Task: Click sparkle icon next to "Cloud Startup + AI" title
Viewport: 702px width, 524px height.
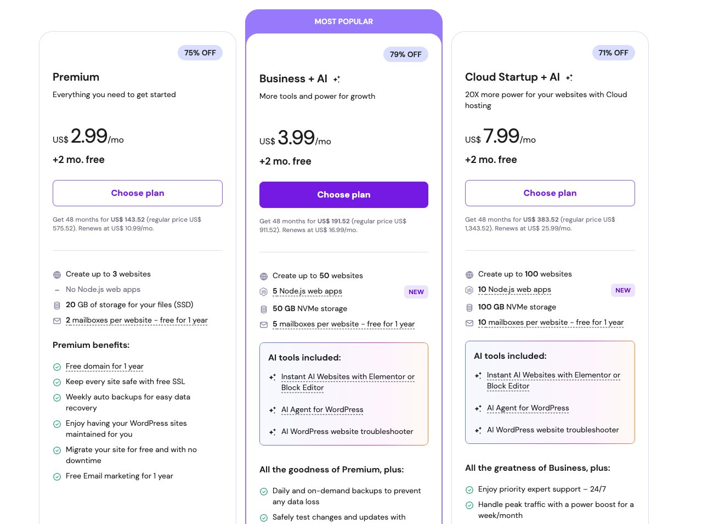Action: (569, 78)
